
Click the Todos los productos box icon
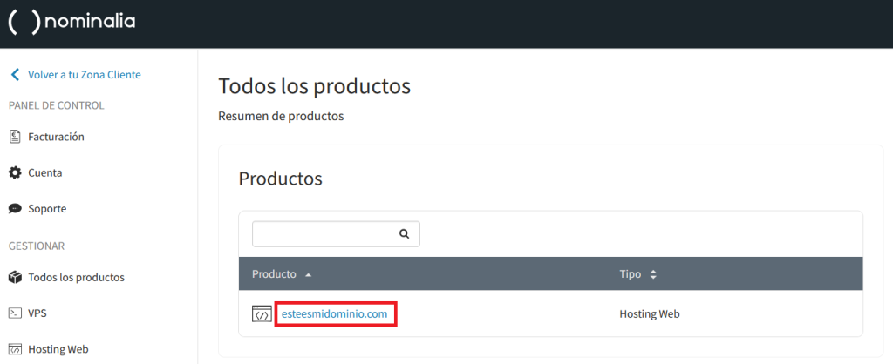pos(15,278)
